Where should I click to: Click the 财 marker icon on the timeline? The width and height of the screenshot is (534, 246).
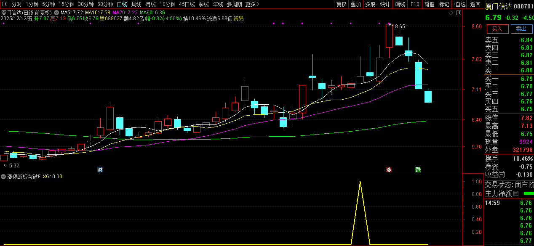(100, 170)
